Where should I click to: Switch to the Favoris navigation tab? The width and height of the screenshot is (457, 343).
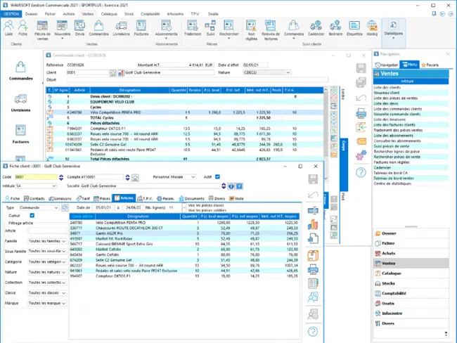tap(430, 65)
